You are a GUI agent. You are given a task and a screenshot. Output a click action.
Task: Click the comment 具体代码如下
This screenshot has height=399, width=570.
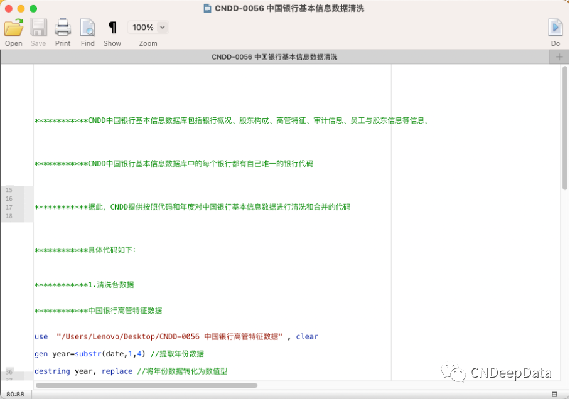pos(85,250)
